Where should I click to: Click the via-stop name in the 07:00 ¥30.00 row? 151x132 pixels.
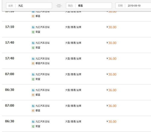(x=38, y=79)
